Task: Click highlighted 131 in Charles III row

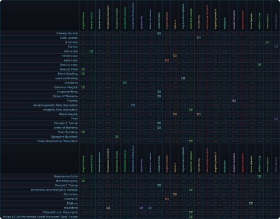Action: (167, 199)
